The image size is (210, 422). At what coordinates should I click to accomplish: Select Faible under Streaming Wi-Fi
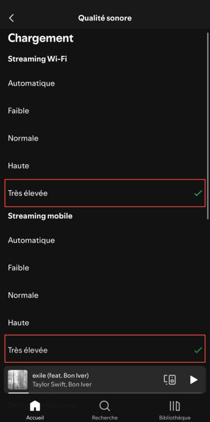(105, 110)
